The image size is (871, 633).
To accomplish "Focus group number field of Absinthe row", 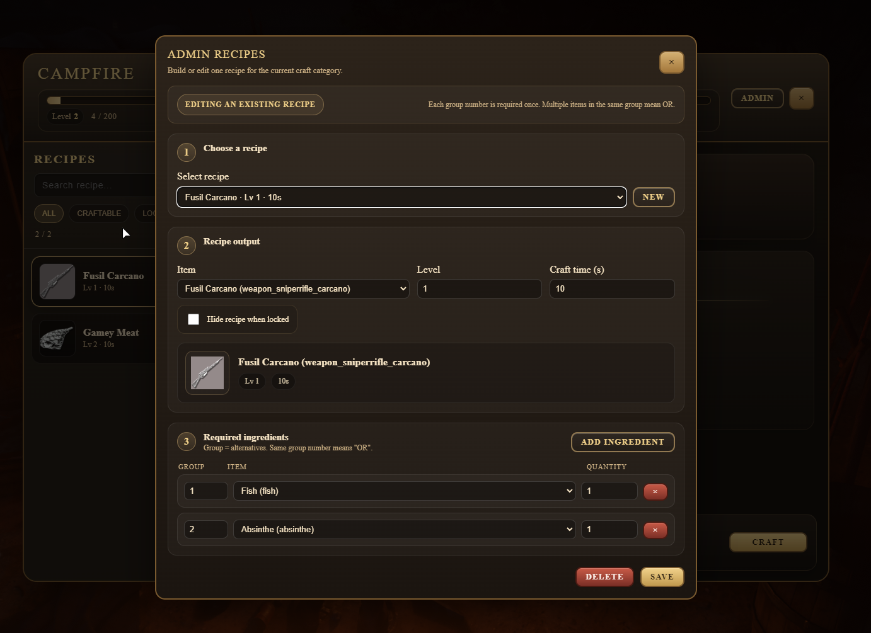I will pos(205,529).
